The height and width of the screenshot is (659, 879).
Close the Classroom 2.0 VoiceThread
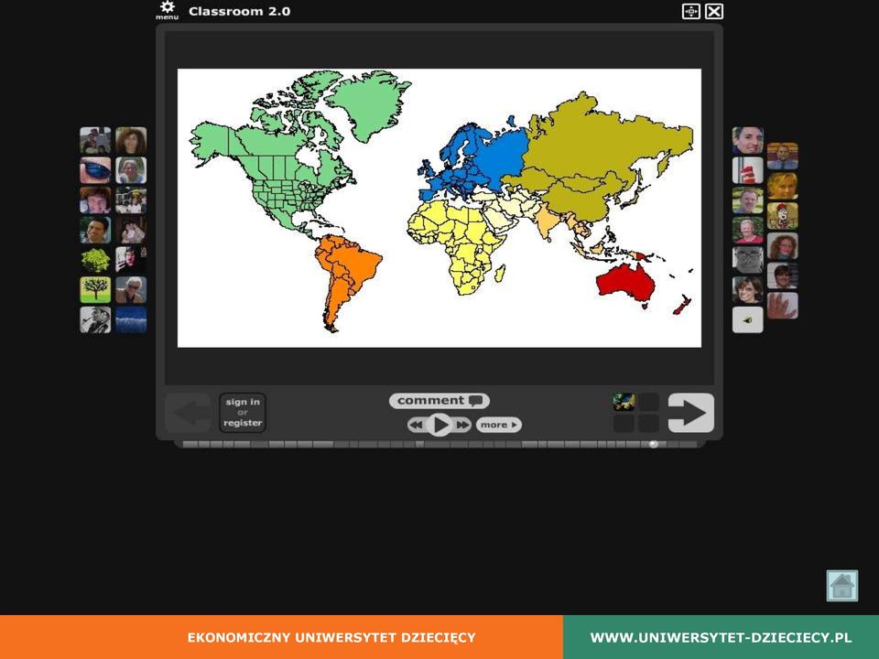713,11
